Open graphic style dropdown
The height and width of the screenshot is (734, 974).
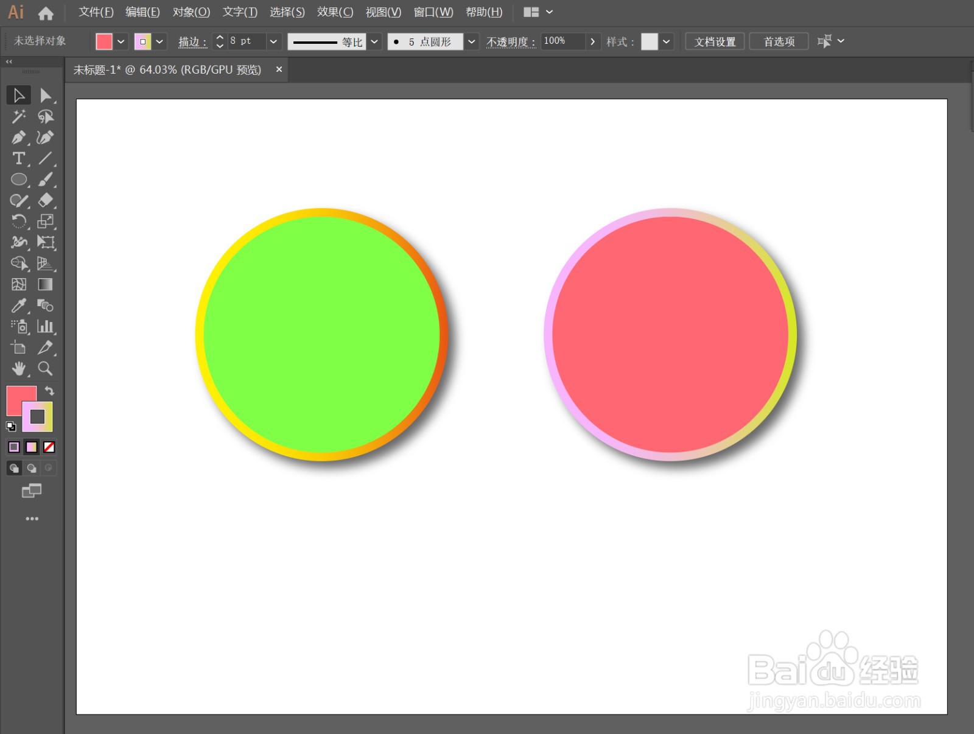tap(667, 41)
